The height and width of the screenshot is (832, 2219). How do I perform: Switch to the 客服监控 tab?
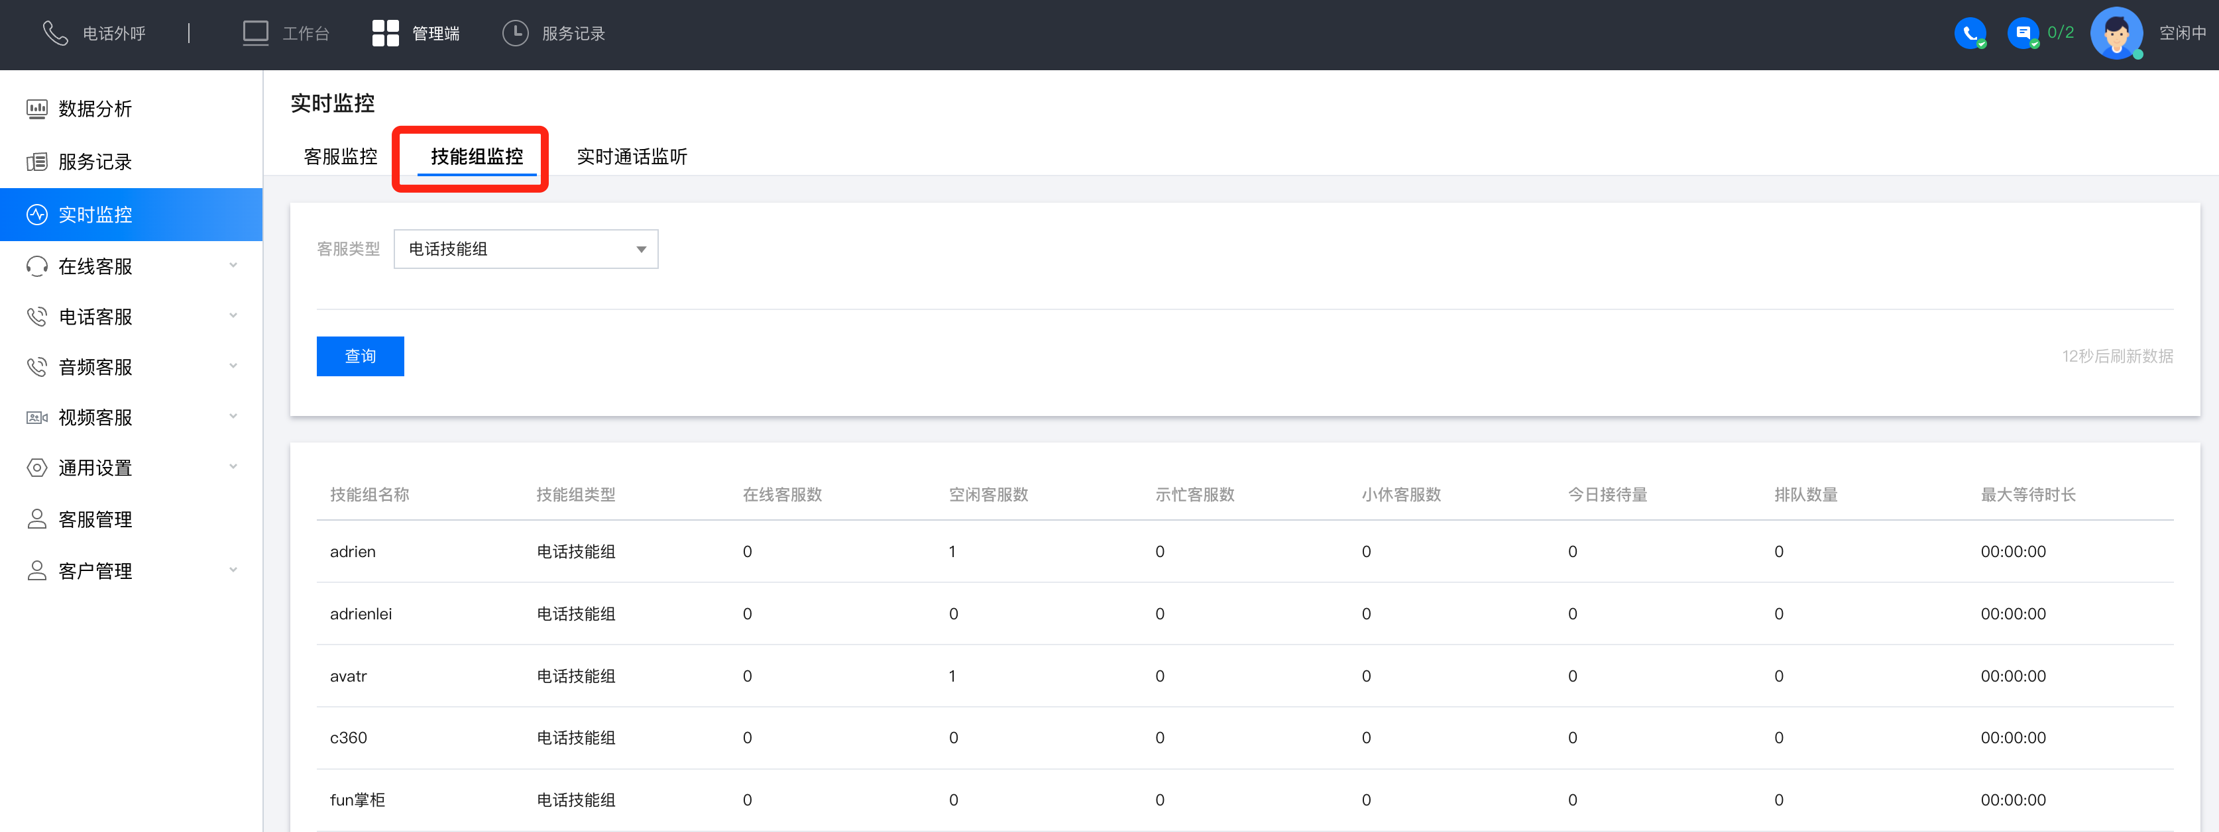(x=340, y=157)
